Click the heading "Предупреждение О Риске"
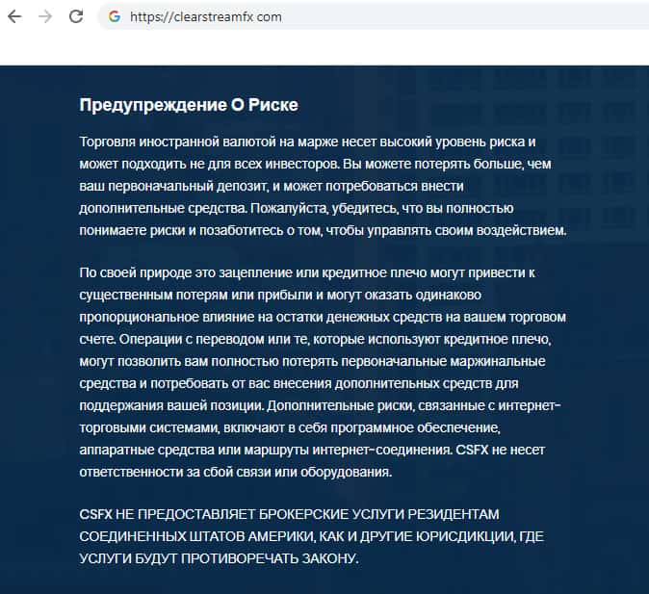This screenshot has width=649, height=594. 189,105
